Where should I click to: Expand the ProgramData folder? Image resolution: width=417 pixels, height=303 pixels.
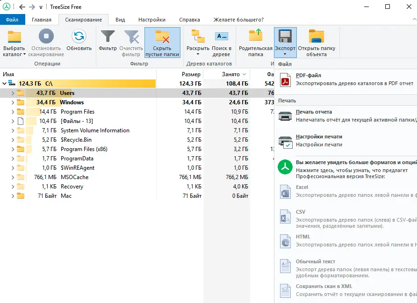tap(13, 159)
